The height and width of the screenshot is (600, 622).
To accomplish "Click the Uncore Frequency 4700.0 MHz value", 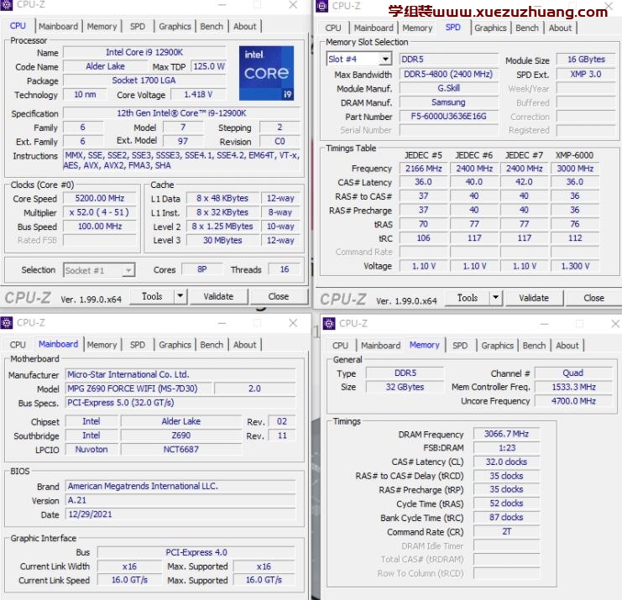I will point(573,401).
